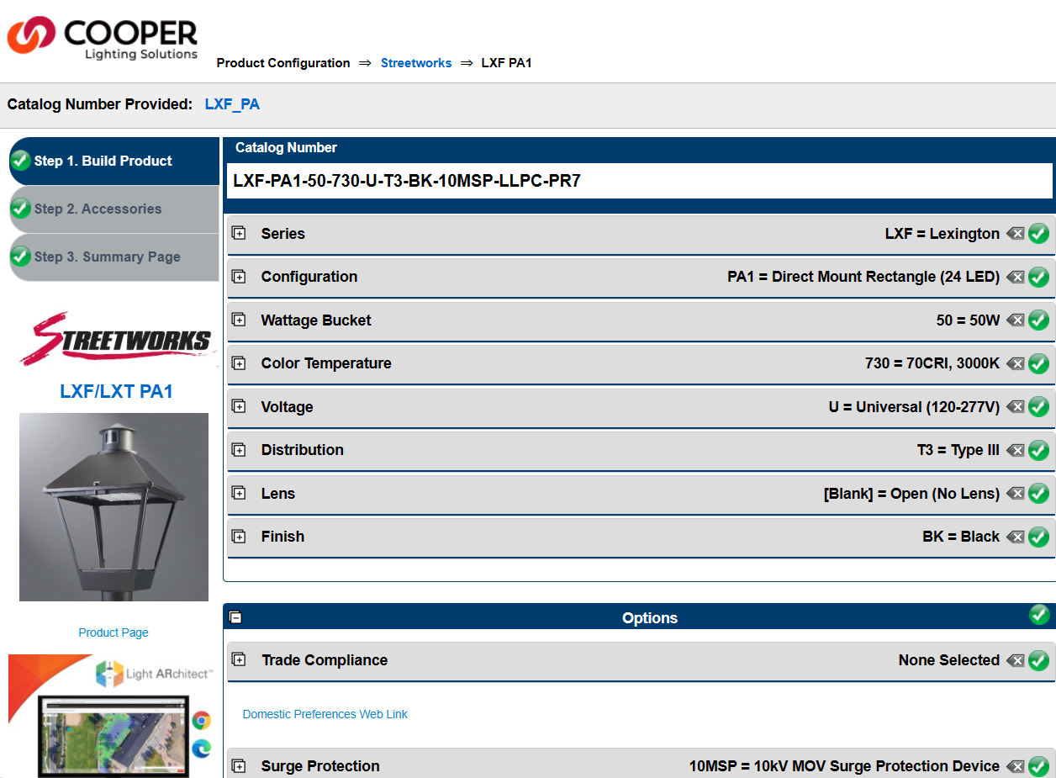Viewport: 1056px width, 778px height.
Task: Expand the Distribution section
Action: 239,450
